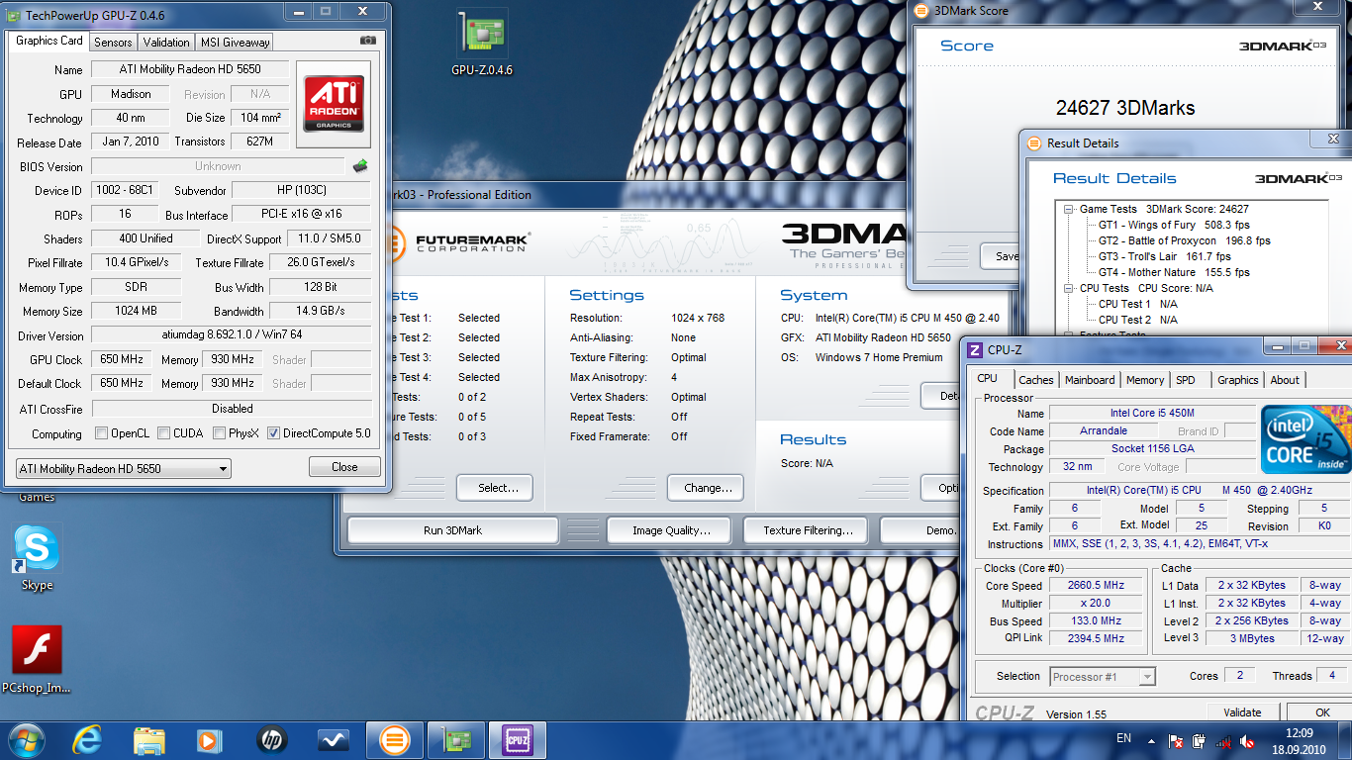Open the CPU-Z Graphics tab
The height and width of the screenshot is (760, 1352).
1238,380
